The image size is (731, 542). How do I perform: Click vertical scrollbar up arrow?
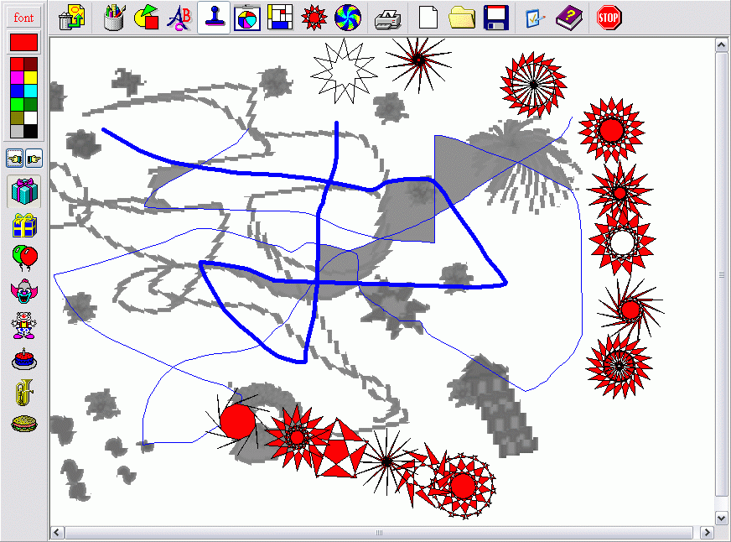click(721, 44)
